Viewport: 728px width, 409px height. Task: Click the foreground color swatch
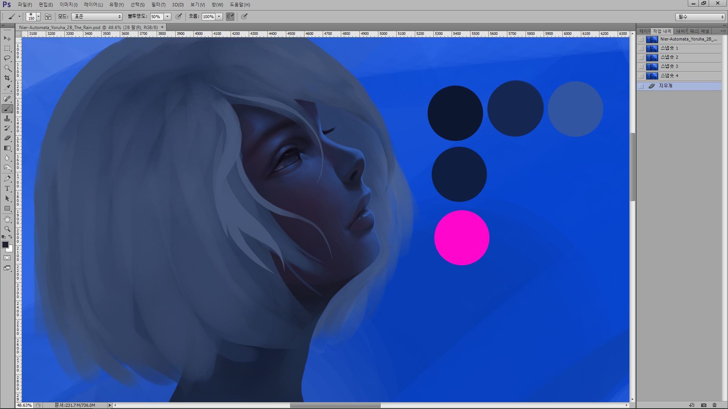pyautogui.click(x=5, y=245)
